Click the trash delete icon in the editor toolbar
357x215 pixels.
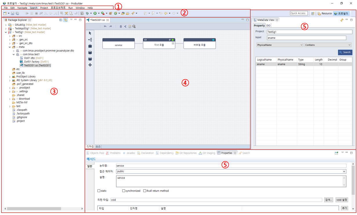pos(121,26)
